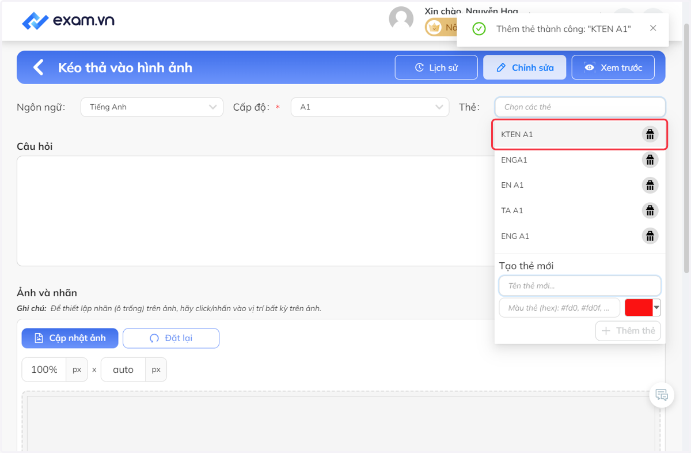
Task: Click the Đặt lại reset button
Action: (171, 338)
